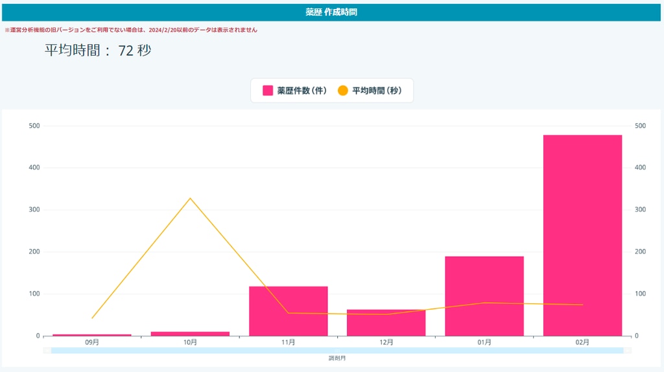Click the line peak point above 10月
664x372 pixels.
pyautogui.click(x=190, y=198)
